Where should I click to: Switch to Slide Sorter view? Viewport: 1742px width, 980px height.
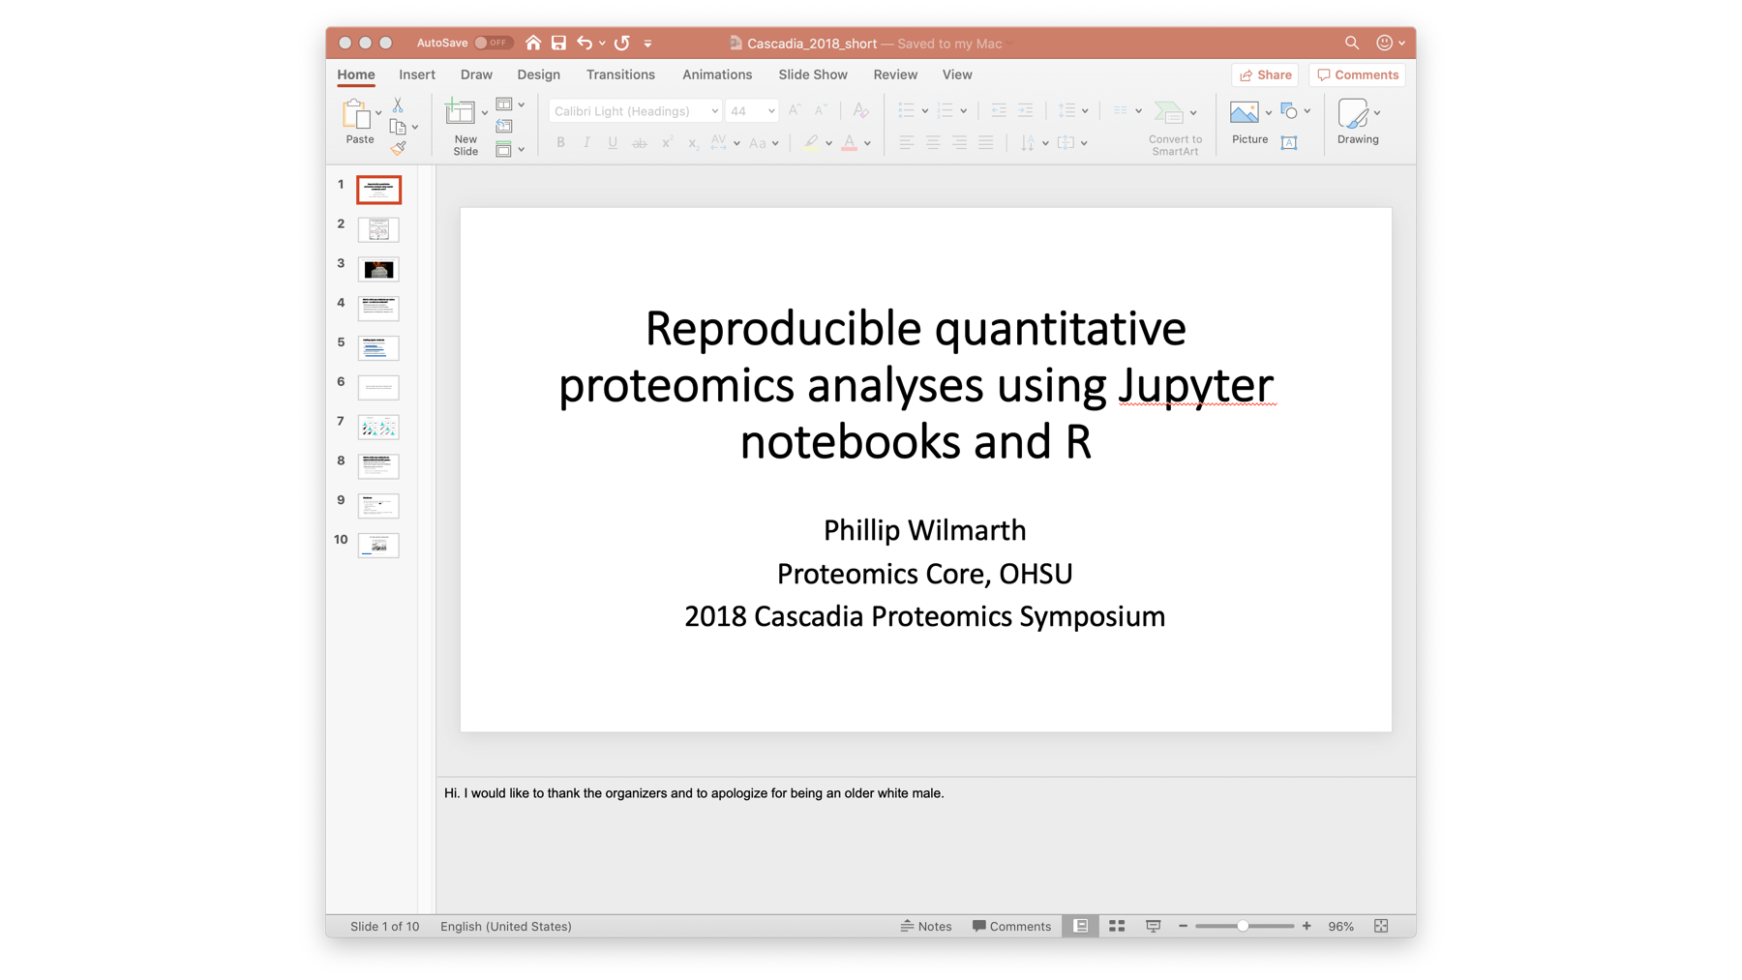click(1117, 926)
